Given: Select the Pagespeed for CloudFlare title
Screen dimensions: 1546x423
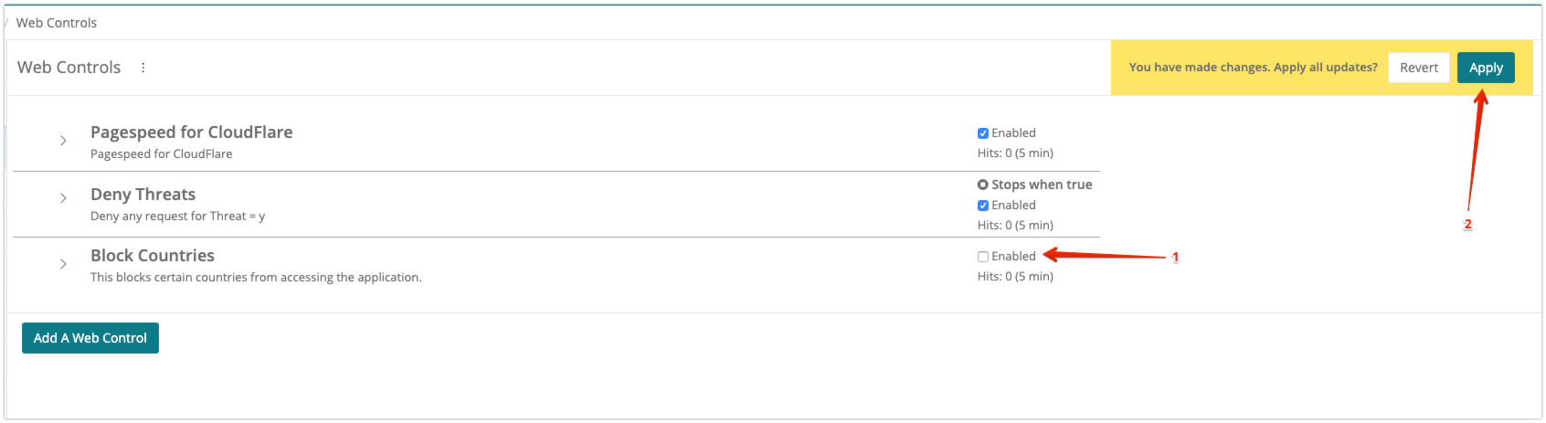Looking at the screenshot, I should click(x=191, y=132).
